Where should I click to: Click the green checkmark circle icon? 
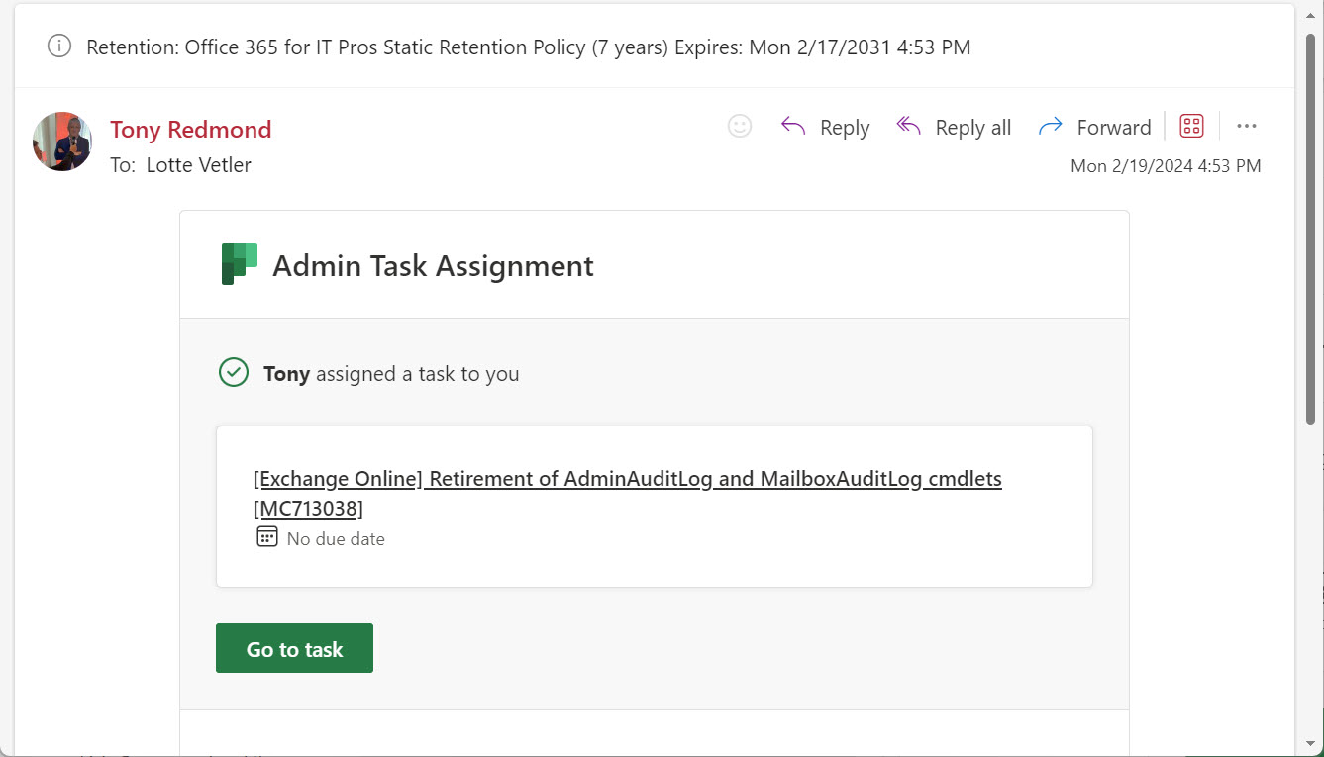(x=234, y=373)
